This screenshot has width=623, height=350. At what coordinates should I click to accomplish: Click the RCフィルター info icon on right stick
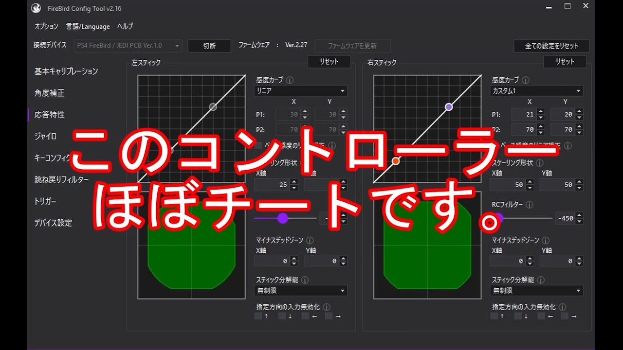529,205
